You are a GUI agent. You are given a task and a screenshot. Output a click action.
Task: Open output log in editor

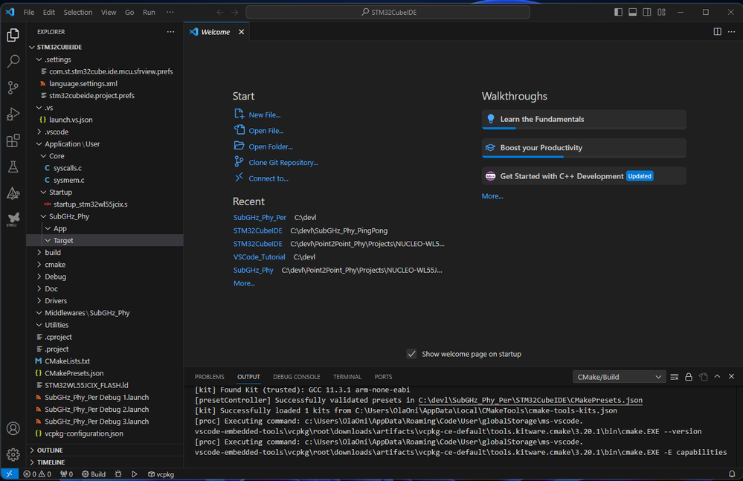pyautogui.click(x=703, y=377)
